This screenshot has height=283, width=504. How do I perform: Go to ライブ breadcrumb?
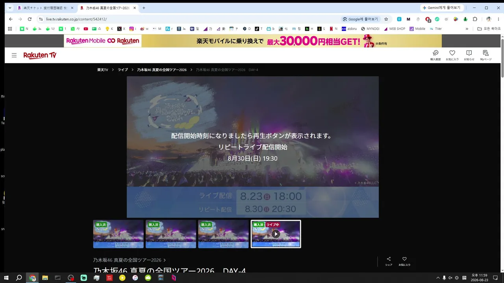[x=123, y=70]
